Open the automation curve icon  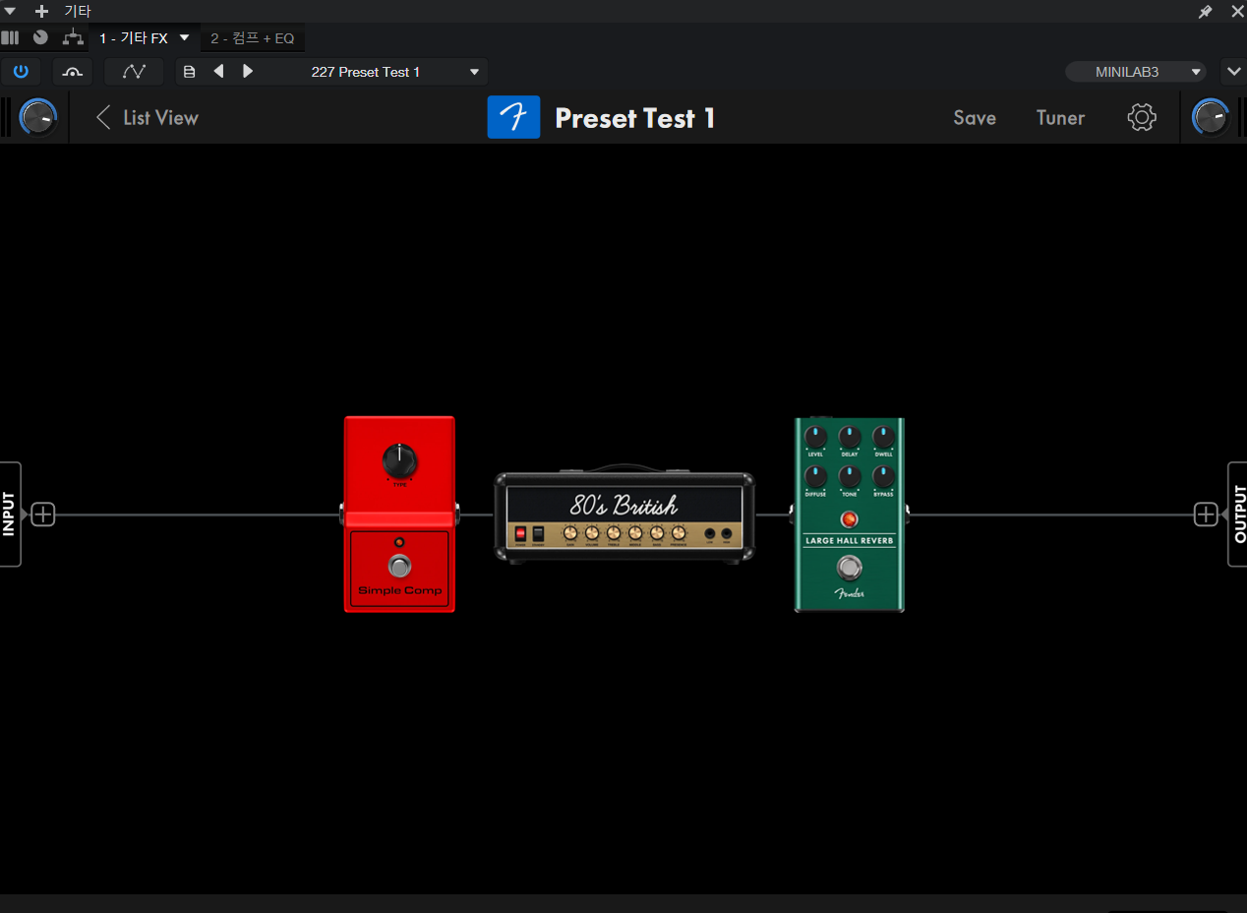[x=134, y=72]
